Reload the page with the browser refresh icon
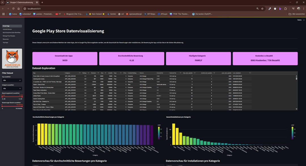 point(13,9)
